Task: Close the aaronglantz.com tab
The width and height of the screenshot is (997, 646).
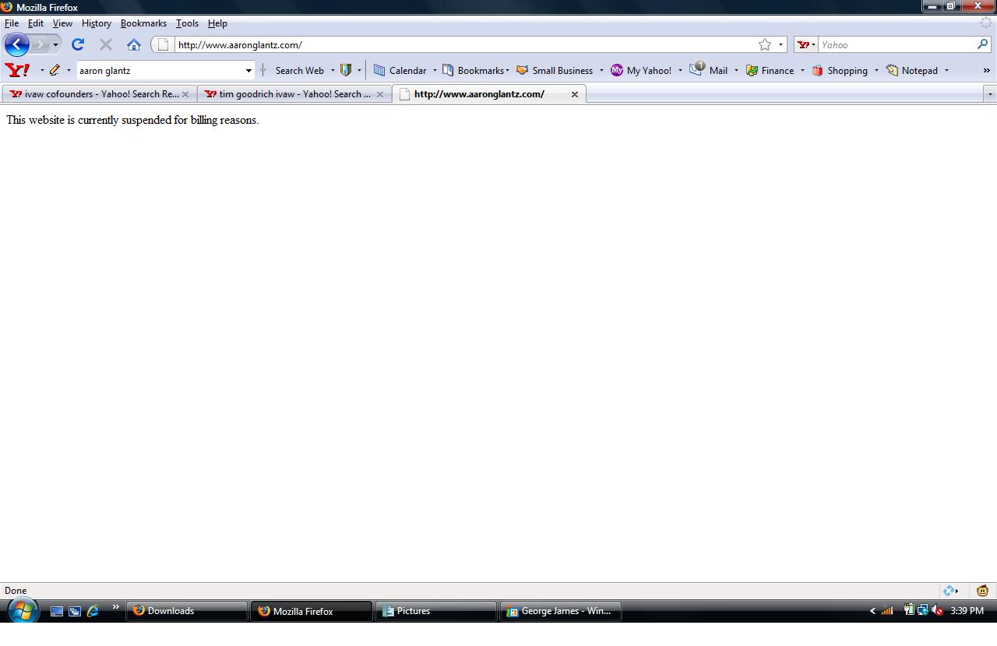Action: tap(575, 94)
